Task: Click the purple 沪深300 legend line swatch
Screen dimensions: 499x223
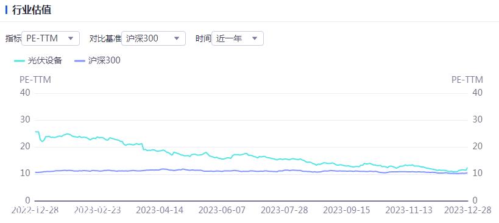Action: pyautogui.click(x=79, y=60)
